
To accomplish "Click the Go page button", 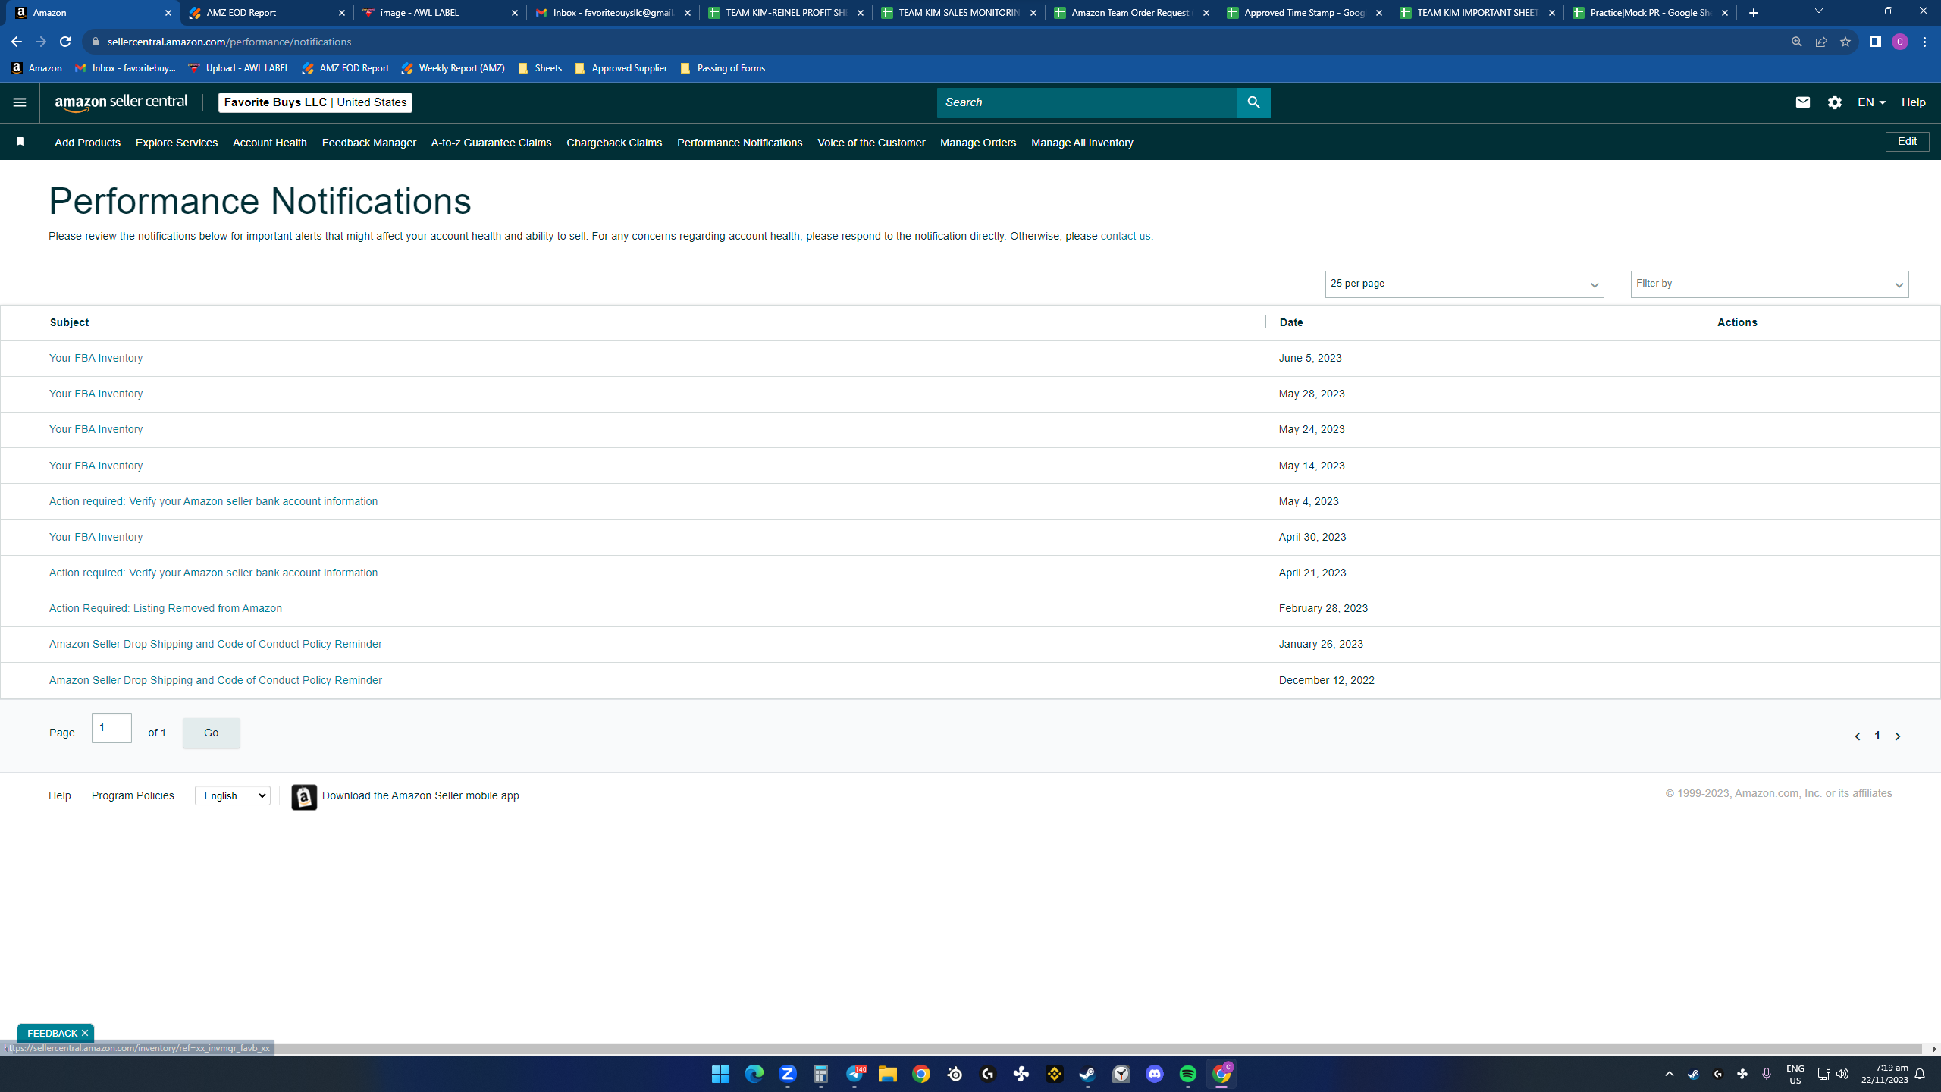I will tap(212, 733).
